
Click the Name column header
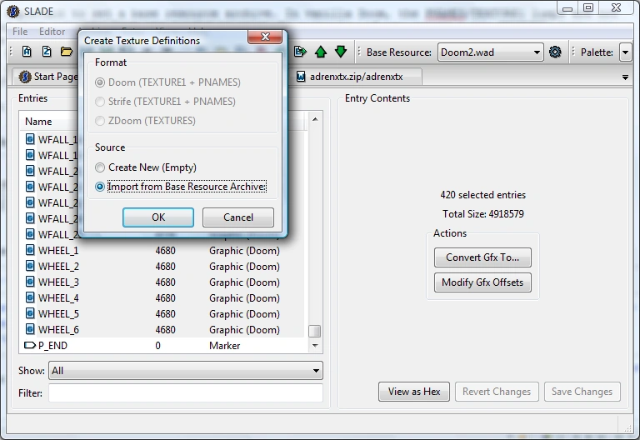coord(38,122)
